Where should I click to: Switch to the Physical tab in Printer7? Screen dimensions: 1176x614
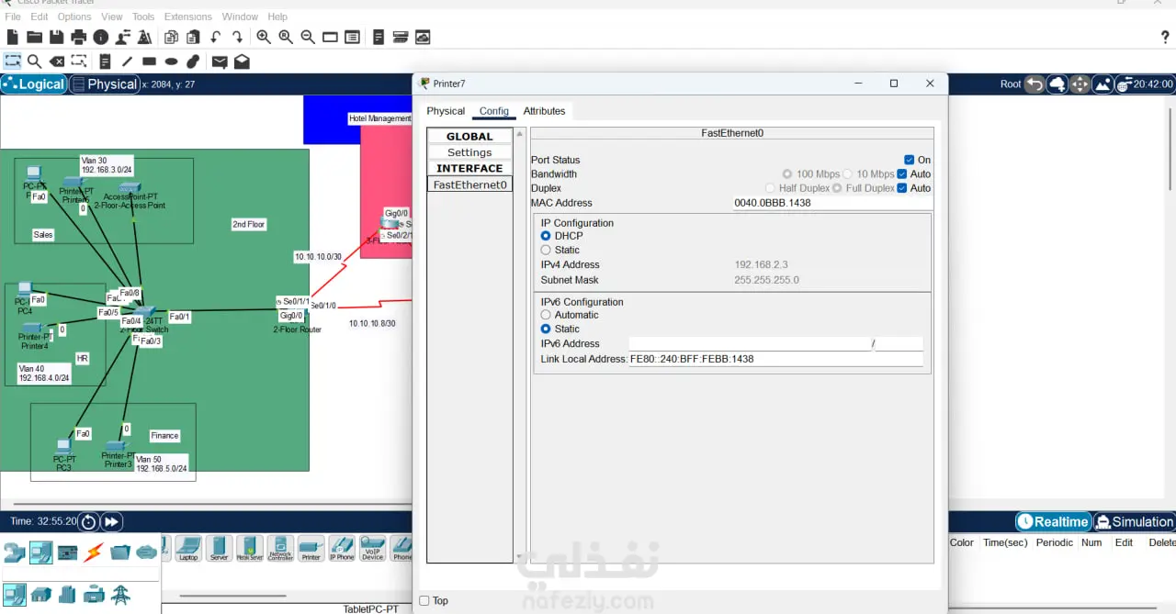tap(446, 111)
